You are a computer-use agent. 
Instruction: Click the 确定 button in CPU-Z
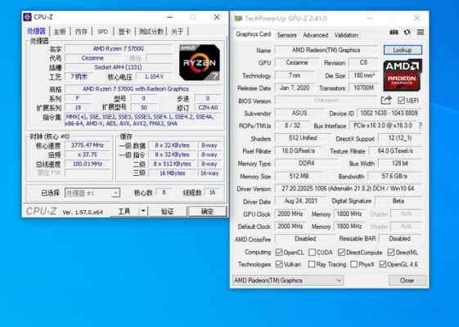[x=207, y=211]
